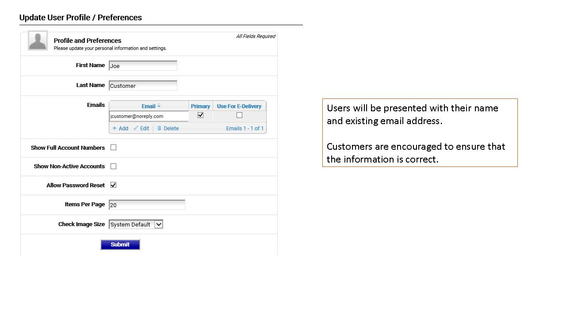Screen dimensions: 566x318
Task: Select the jcustomer@noreply.com email row
Action: 149,116
